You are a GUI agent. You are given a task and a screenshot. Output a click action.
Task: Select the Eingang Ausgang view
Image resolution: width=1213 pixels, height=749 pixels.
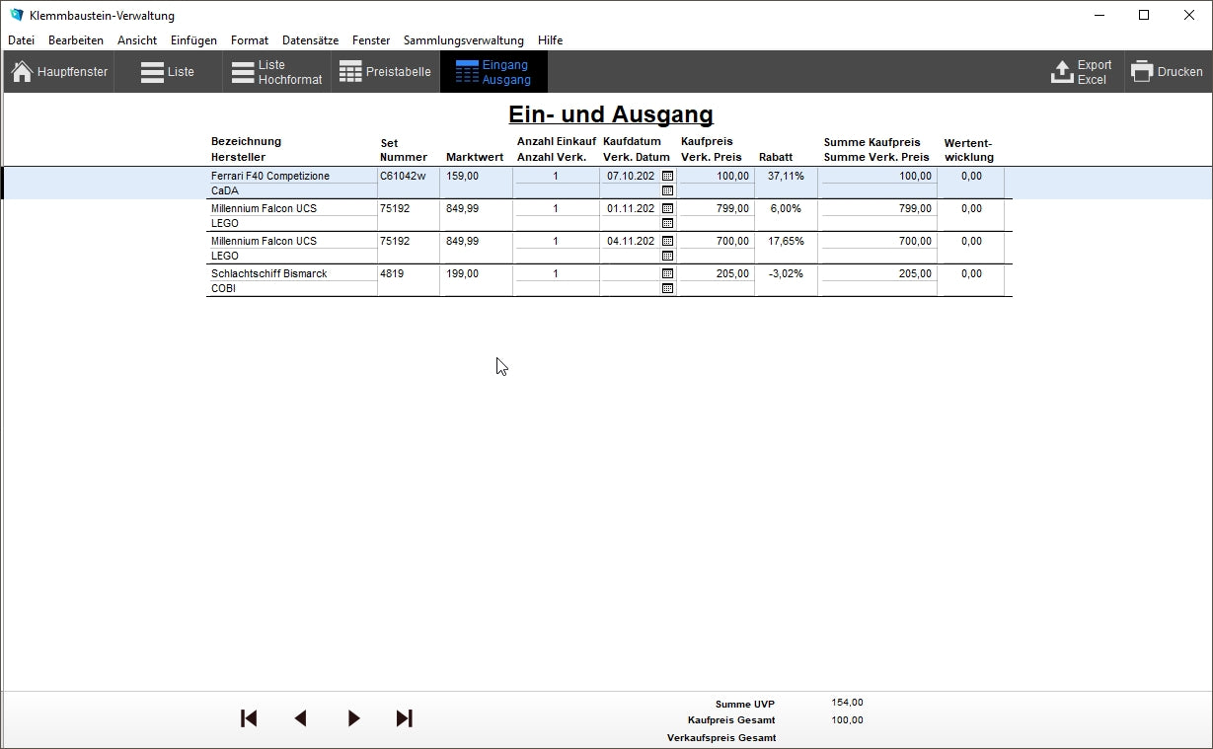click(x=493, y=72)
